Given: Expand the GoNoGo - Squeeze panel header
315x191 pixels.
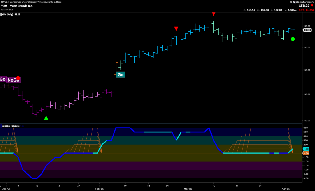Looking at the screenshot, I should pos(11,125).
